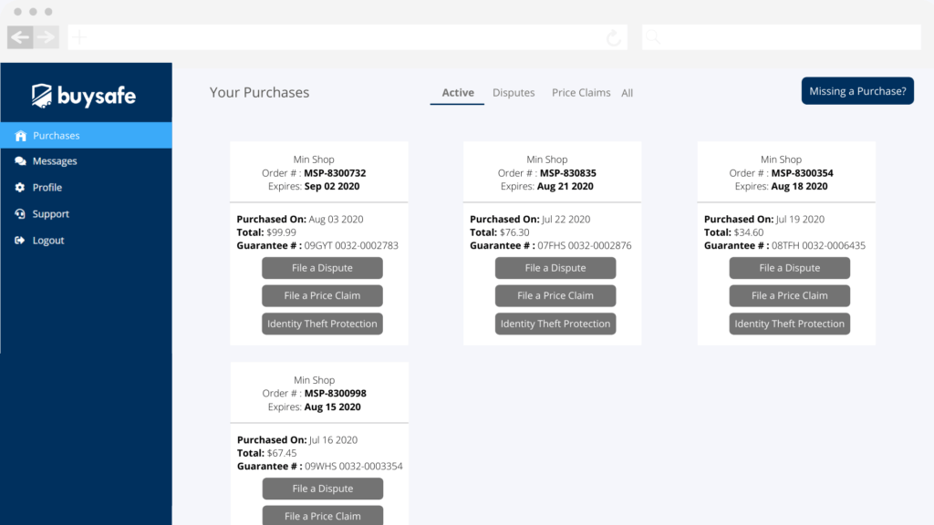This screenshot has width=934, height=525.
Task: Click the Purchases house icon in sidebar
Action: (x=21, y=136)
